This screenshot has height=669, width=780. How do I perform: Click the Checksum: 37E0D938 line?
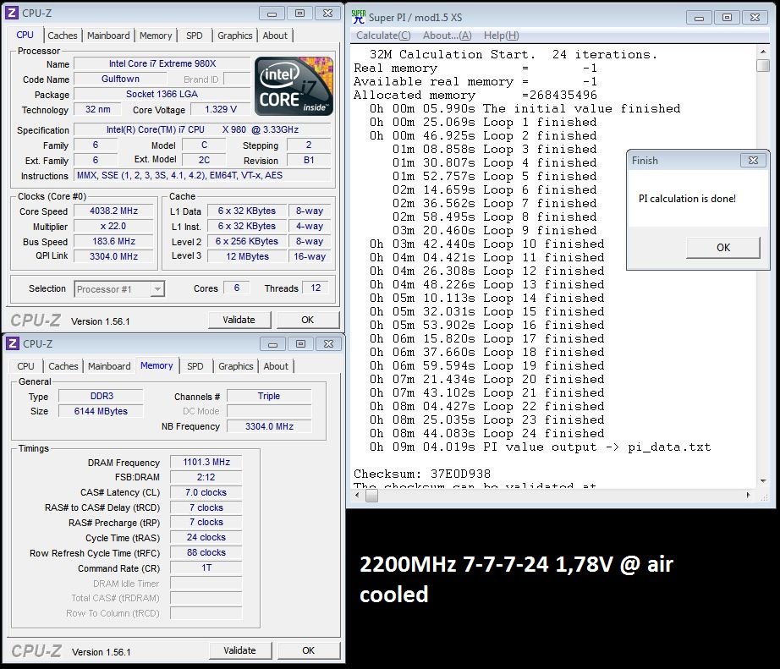tap(422, 474)
